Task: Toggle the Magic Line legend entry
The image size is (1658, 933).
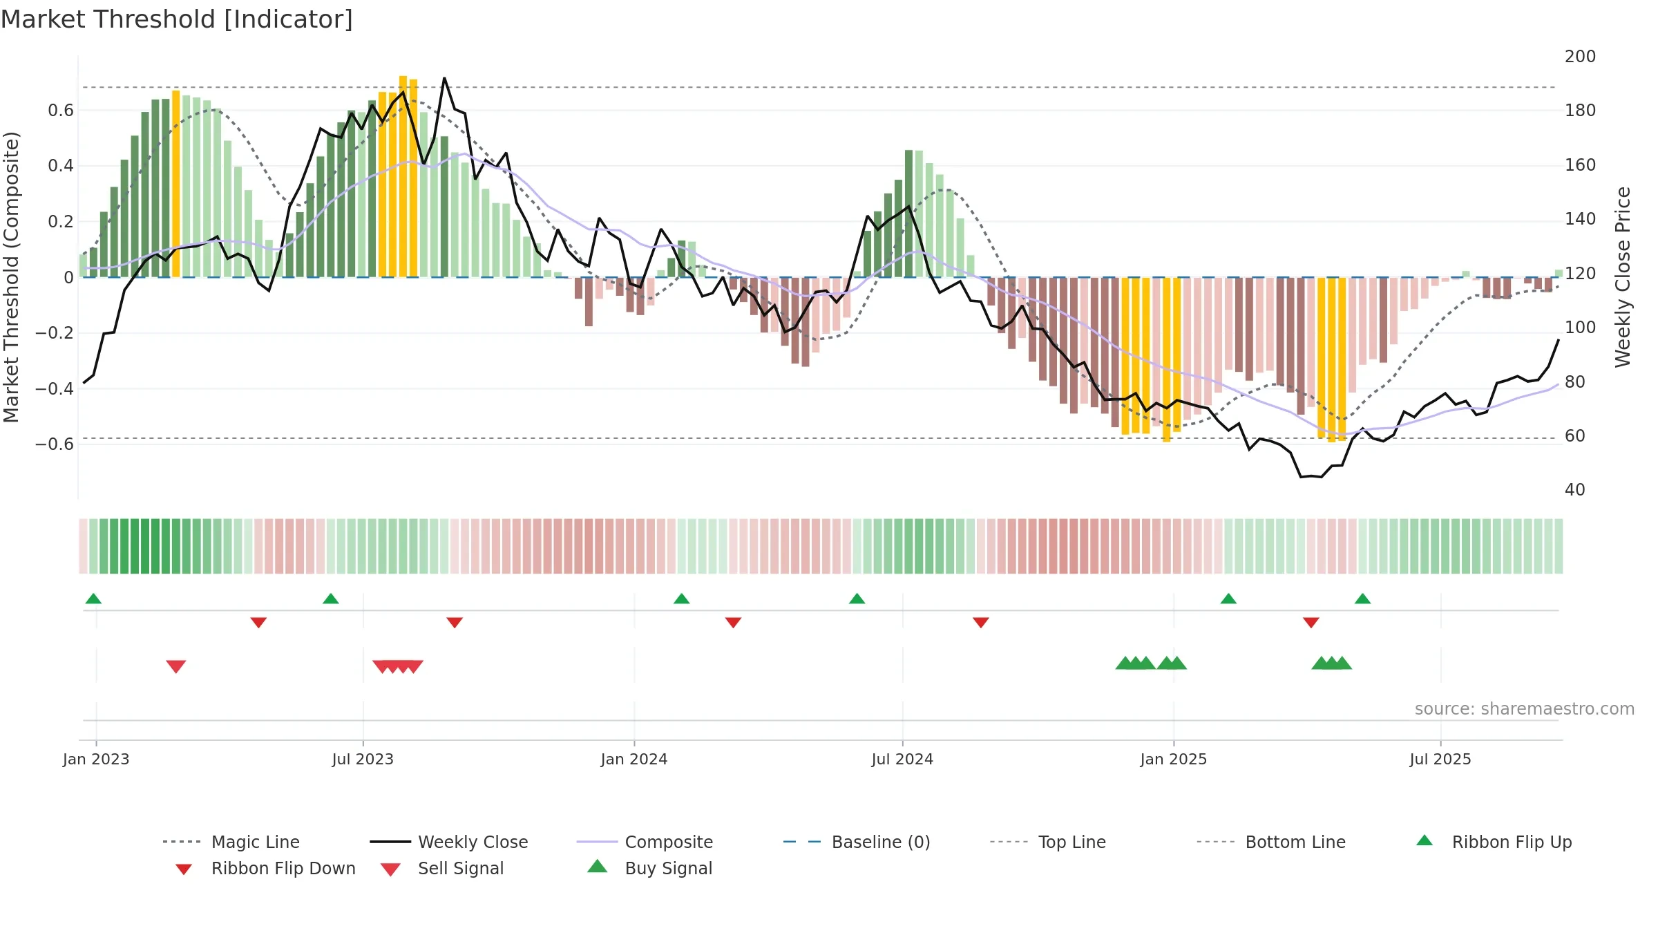Action: coord(231,842)
